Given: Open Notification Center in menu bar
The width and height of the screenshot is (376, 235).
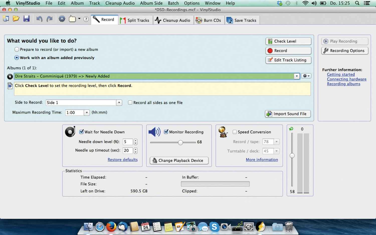Looking at the screenshot, I should (367, 3).
